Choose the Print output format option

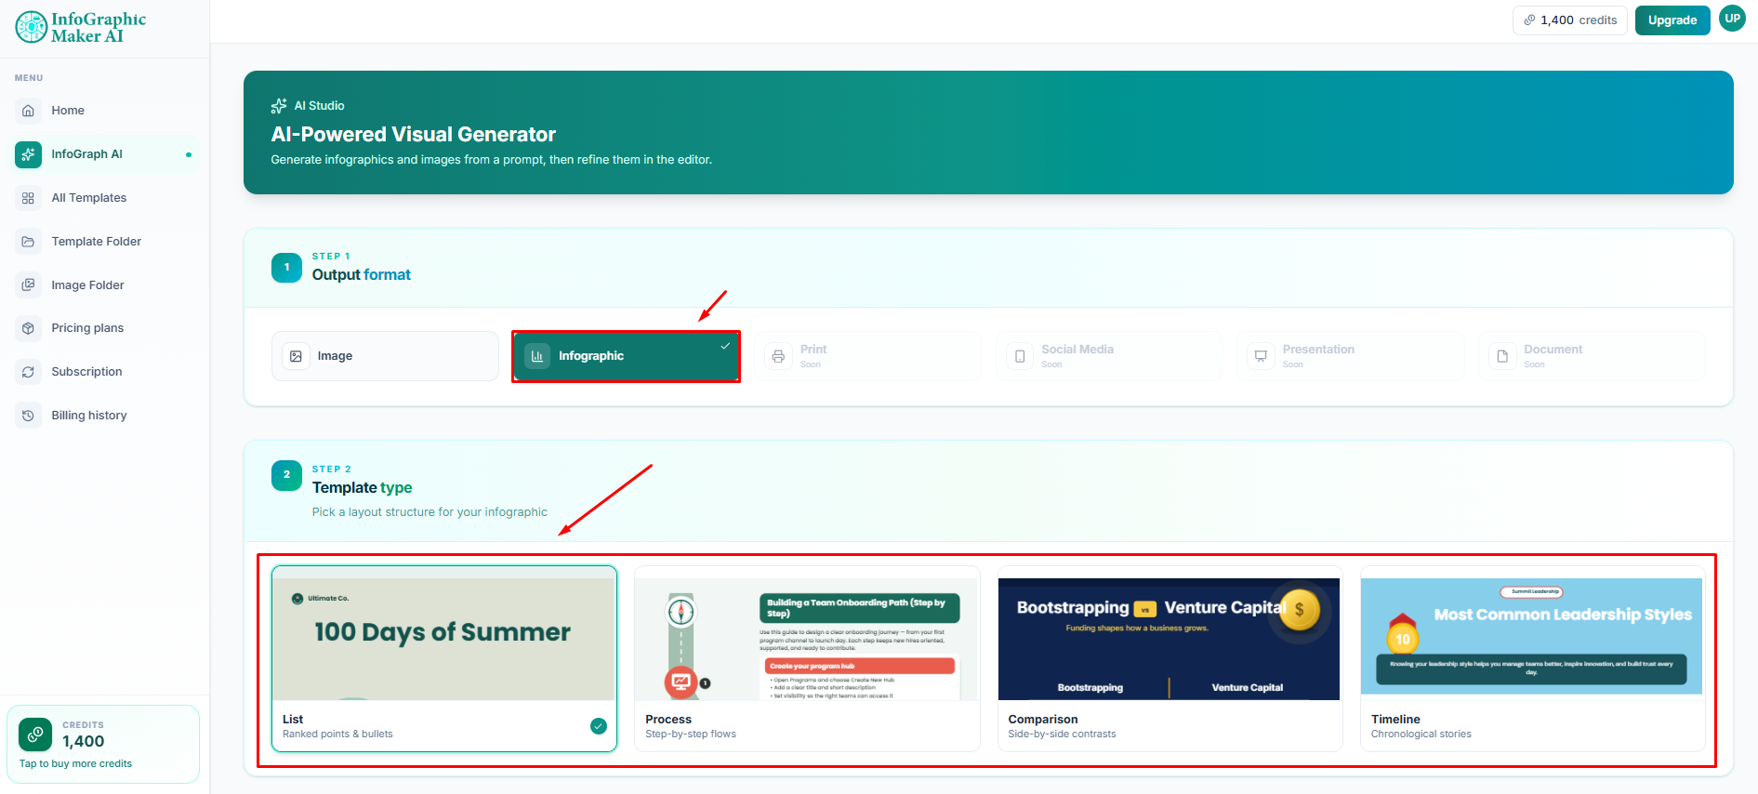click(867, 356)
